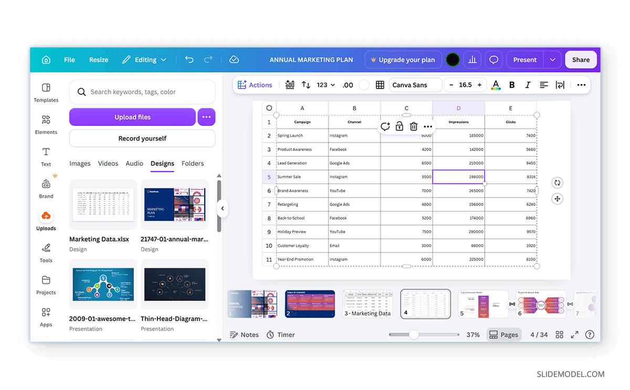630x390 pixels.
Task: Switch to the Videos tab
Action: [108, 164]
